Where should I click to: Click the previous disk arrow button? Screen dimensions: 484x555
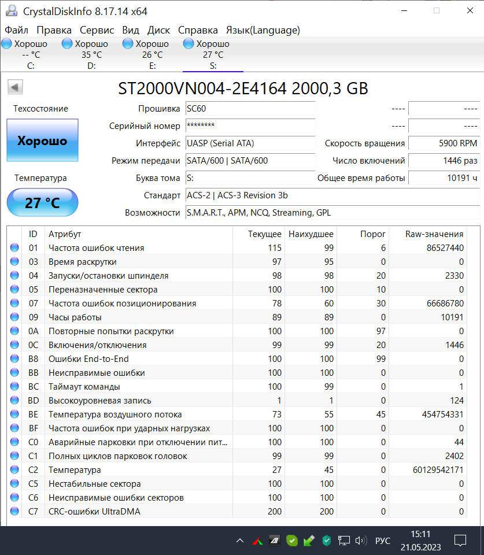tap(15, 87)
